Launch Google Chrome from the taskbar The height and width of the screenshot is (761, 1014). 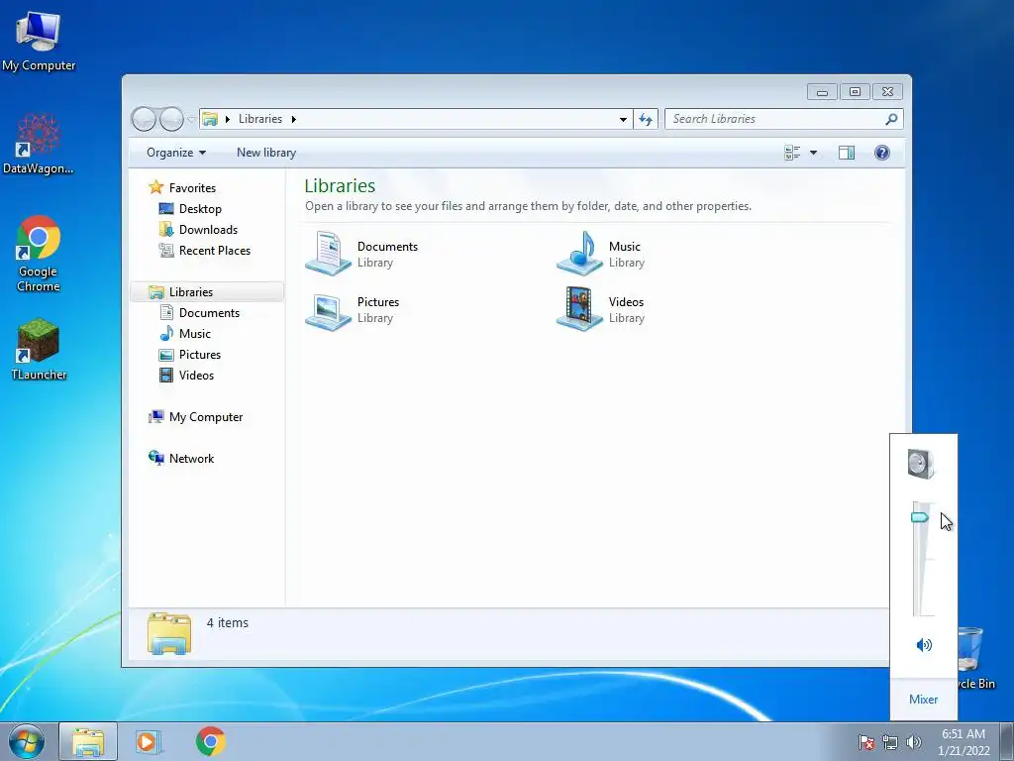coord(211,741)
